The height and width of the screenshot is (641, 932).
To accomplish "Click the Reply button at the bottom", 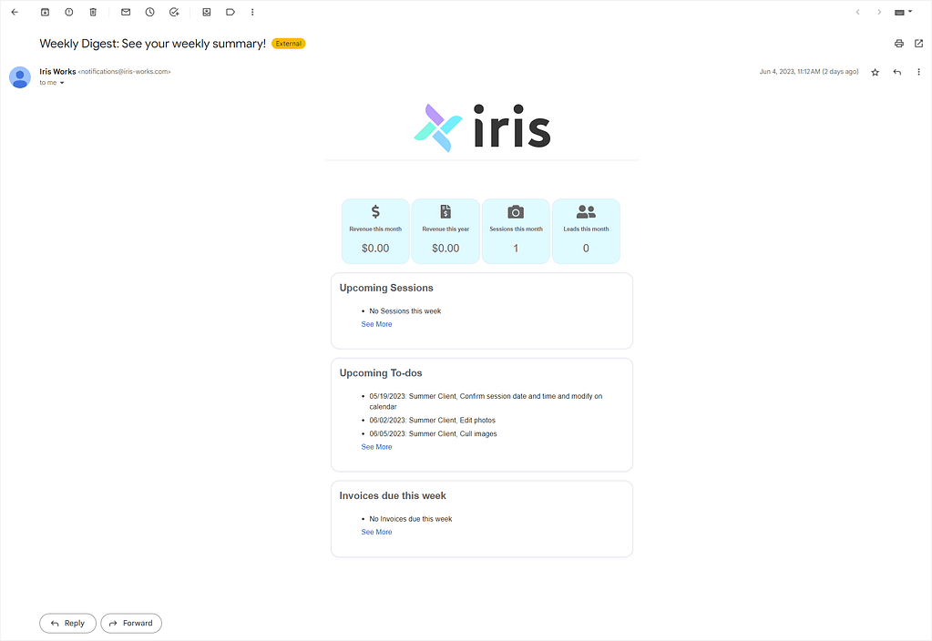I will coord(67,623).
